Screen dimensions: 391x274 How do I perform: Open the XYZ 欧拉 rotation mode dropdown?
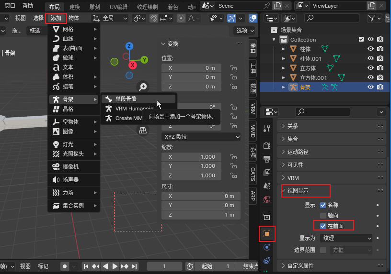coord(201,137)
